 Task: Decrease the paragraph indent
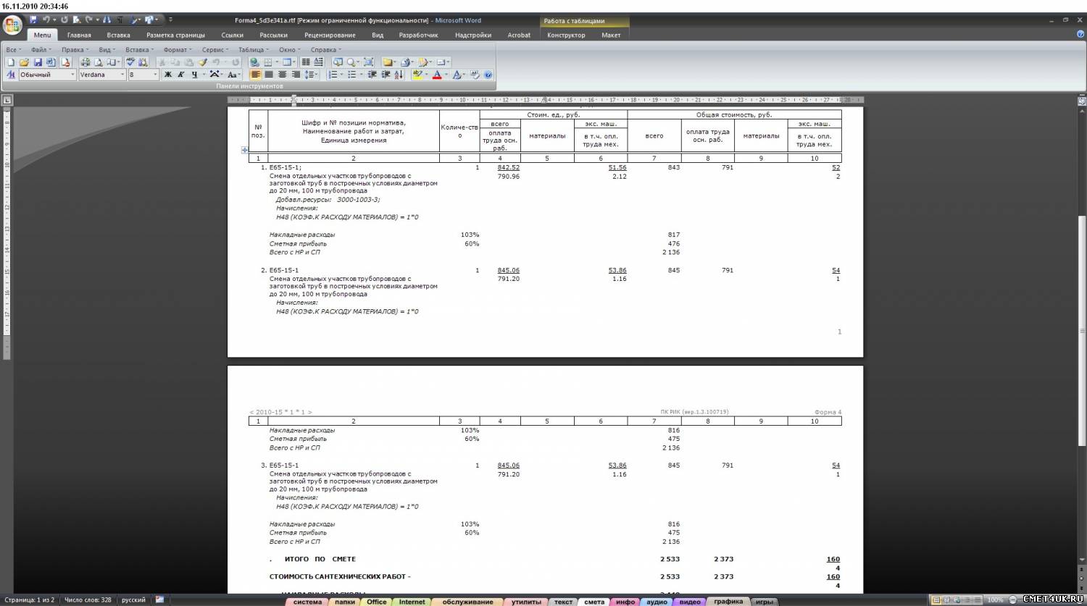coord(372,75)
